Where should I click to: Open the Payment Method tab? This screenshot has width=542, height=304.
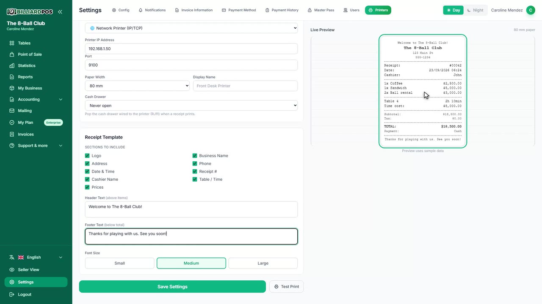(239, 10)
